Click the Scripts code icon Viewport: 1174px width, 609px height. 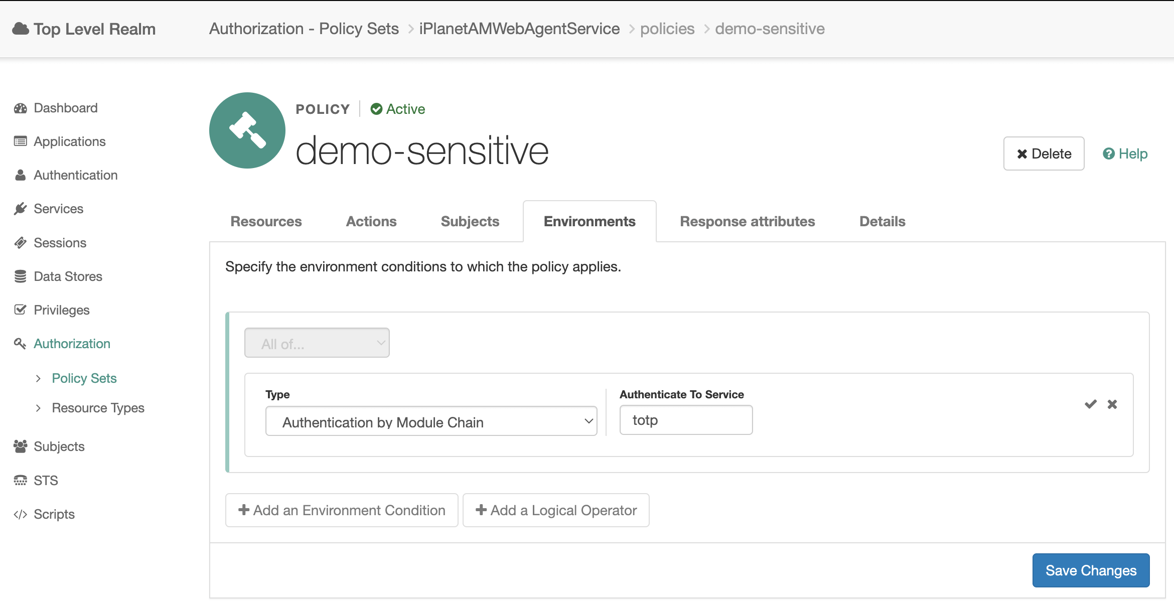tap(20, 514)
